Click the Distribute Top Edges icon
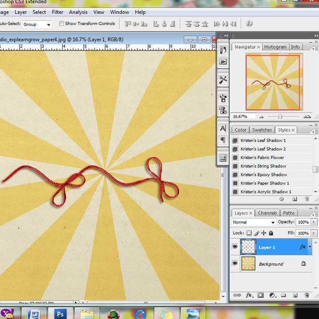The height and width of the screenshot is (319, 319). click(189, 24)
